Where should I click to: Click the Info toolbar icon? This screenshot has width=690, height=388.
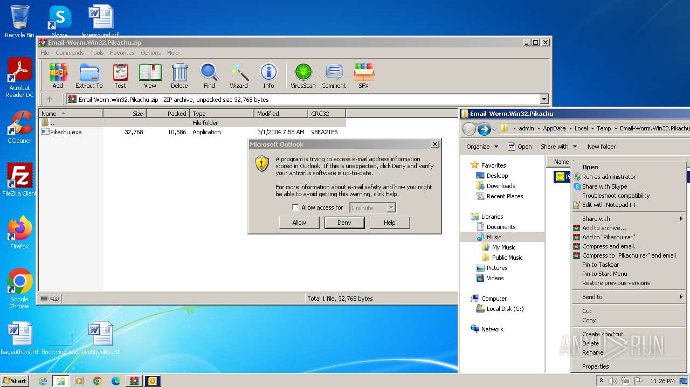tap(268, 76)
